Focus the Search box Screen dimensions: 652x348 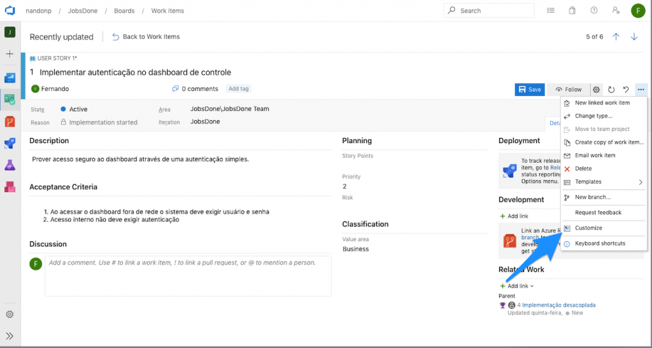point(488,10)
